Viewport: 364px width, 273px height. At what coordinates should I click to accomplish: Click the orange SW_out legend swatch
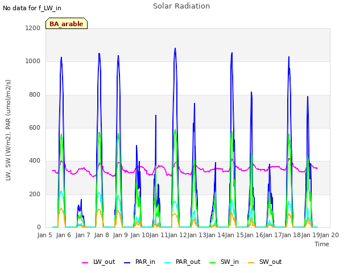point(251,263)
